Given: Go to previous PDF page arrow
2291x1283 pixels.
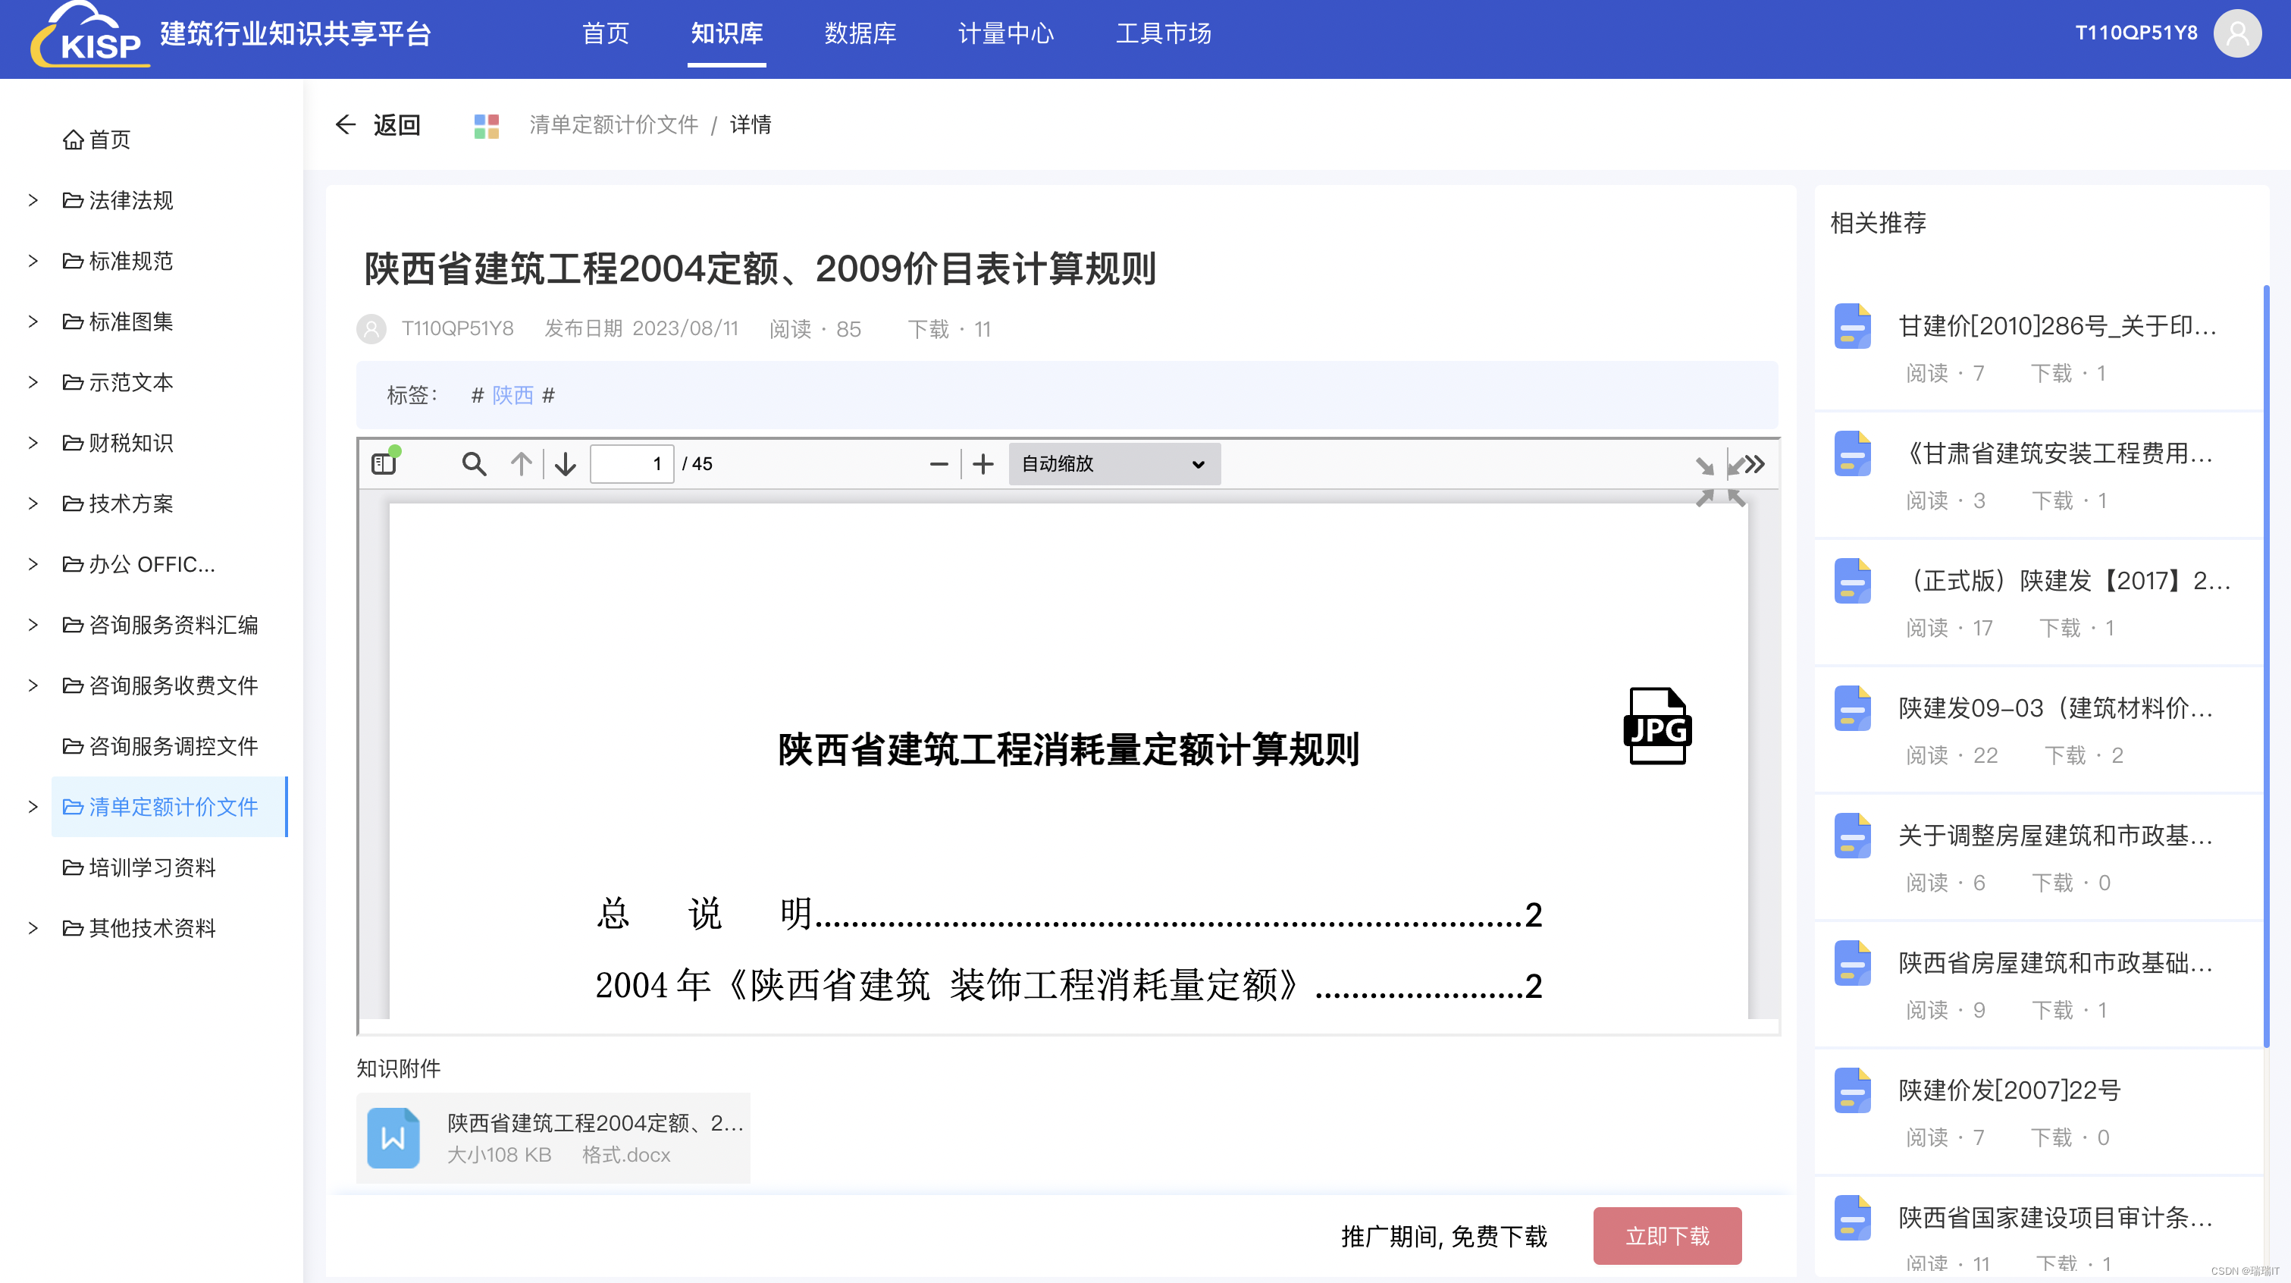Looking at the screenshot, I should (x=521, y=463).
